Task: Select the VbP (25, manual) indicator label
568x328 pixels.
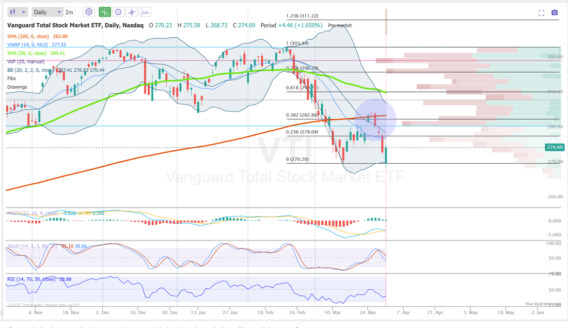Action: tap(26, 61)
